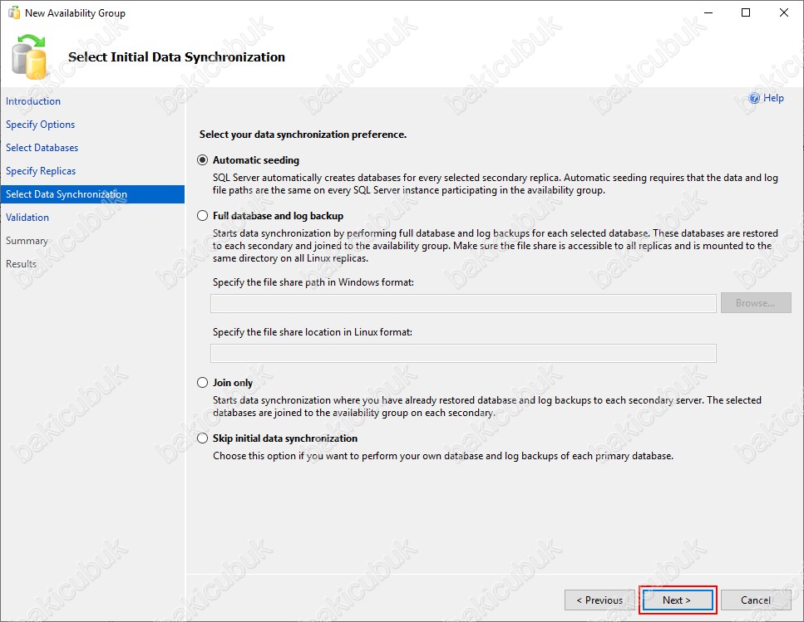Click the Summary step in sidebar

pyautogui.click(x=27, y=241)
